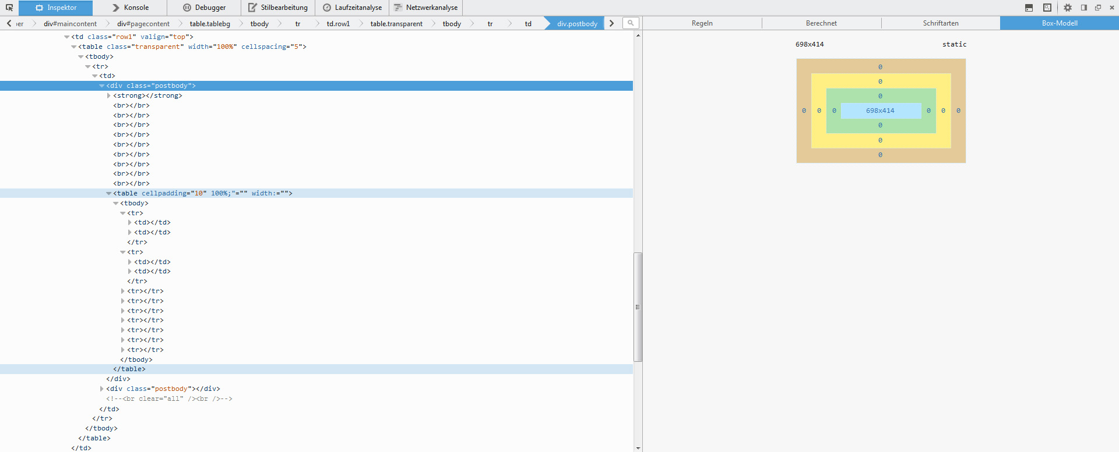Show the Berechnet side panel

pos(821,23)
